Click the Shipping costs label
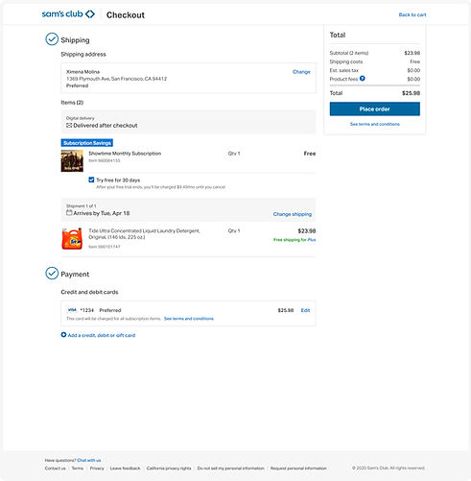Screen dimensions: 471x481 [346, 61]
